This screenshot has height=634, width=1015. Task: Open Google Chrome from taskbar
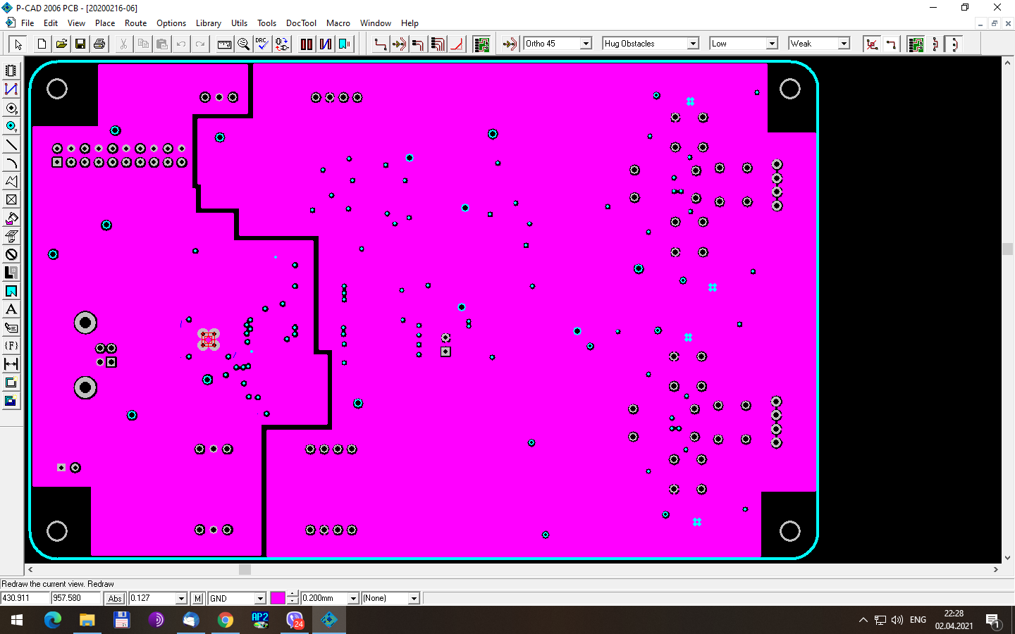click(226, 620)
